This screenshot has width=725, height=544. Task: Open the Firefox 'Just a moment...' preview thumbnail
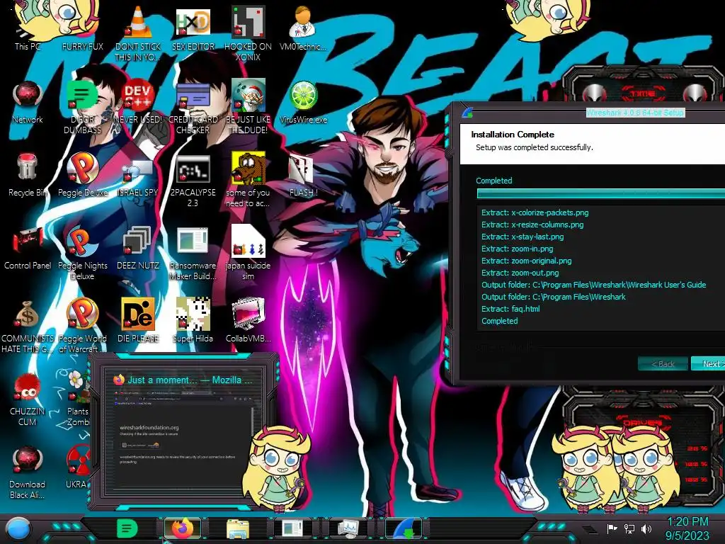click(x=183, y=431)
